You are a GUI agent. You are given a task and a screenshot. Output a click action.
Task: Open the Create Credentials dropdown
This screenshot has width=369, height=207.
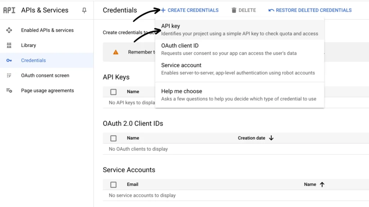pyautogui.click(x=190, y=10)
